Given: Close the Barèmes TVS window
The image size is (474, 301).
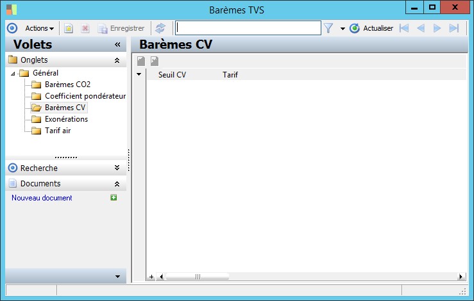Looking at the screenshot, I should coord(455,7).
